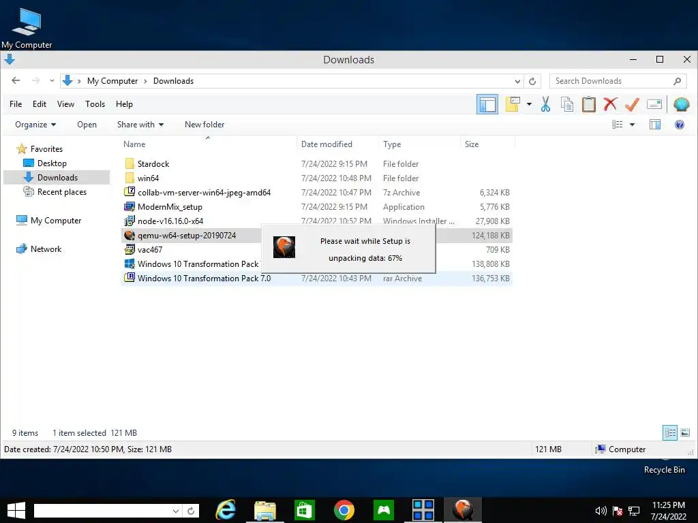The image size is (698, 523).
Task: Open the Edit menu
Action: 39,104
